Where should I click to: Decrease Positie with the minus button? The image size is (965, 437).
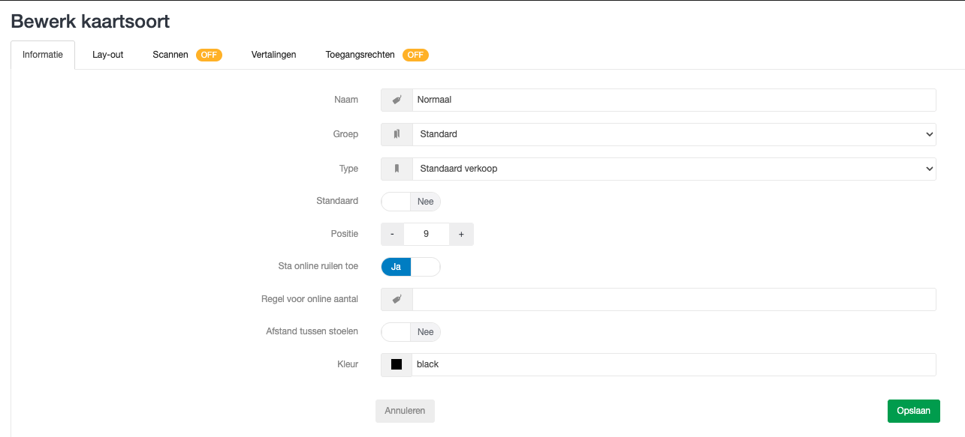coord(392,234)
